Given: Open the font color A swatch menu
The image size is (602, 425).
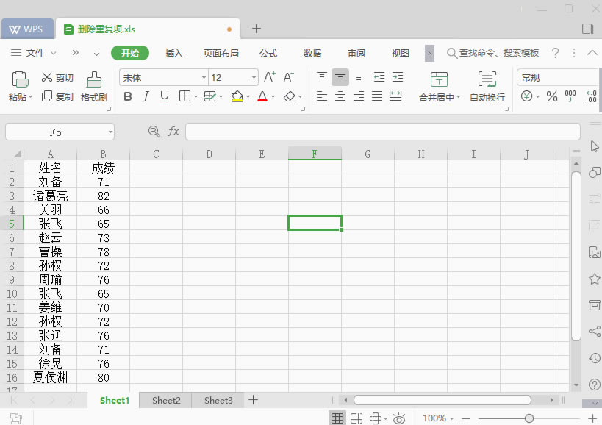Looking at the screenshot, I should pos(262,96).
